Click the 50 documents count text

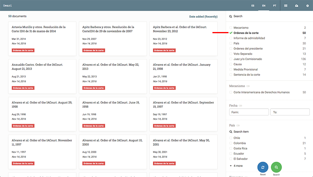coord(17,16)
